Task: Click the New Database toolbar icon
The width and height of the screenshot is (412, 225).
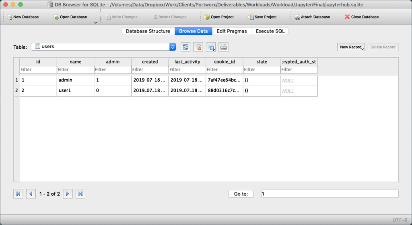Action: point(10,17)
